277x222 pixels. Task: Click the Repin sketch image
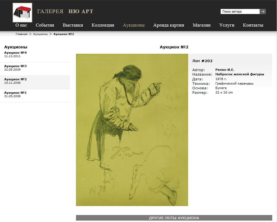132,130
